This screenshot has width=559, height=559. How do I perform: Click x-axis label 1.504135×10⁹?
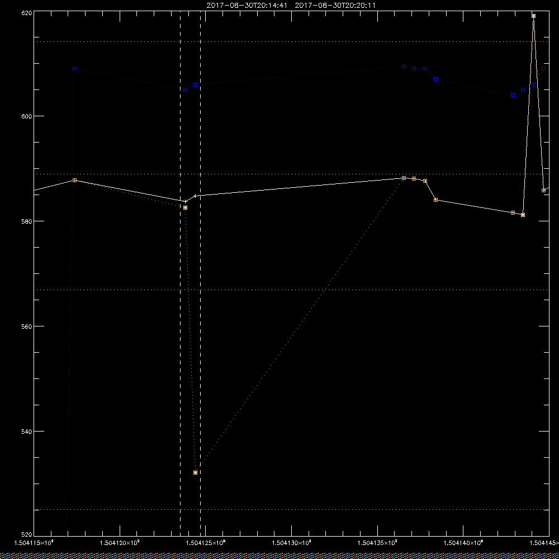tap(377, 543)
